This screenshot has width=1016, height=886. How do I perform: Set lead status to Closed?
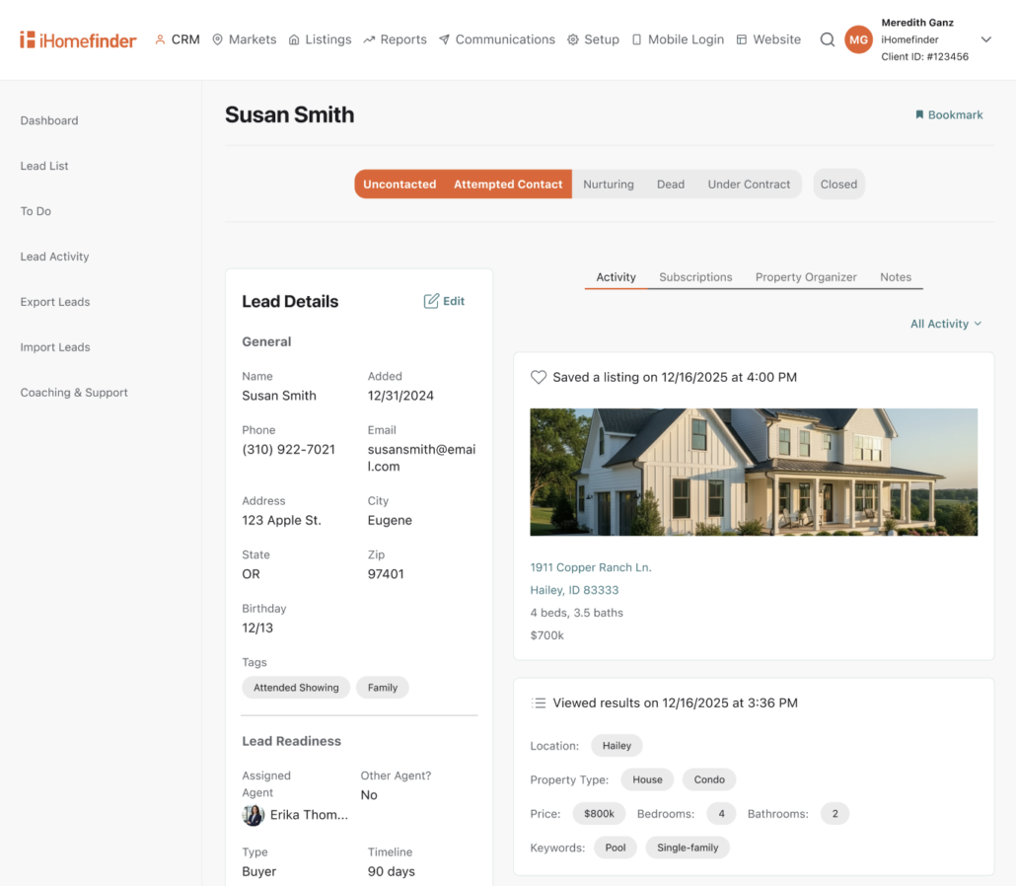(838, 185)
